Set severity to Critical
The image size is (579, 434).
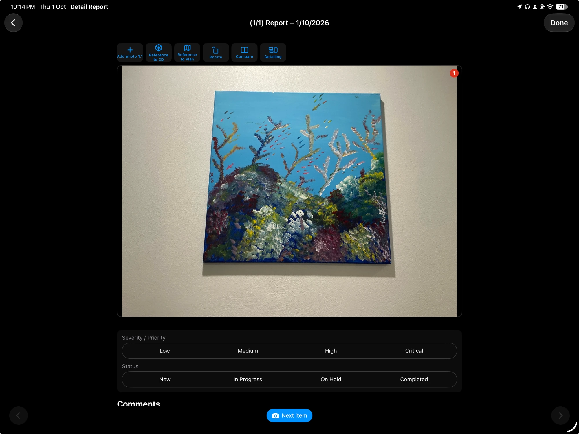[414, 351]
